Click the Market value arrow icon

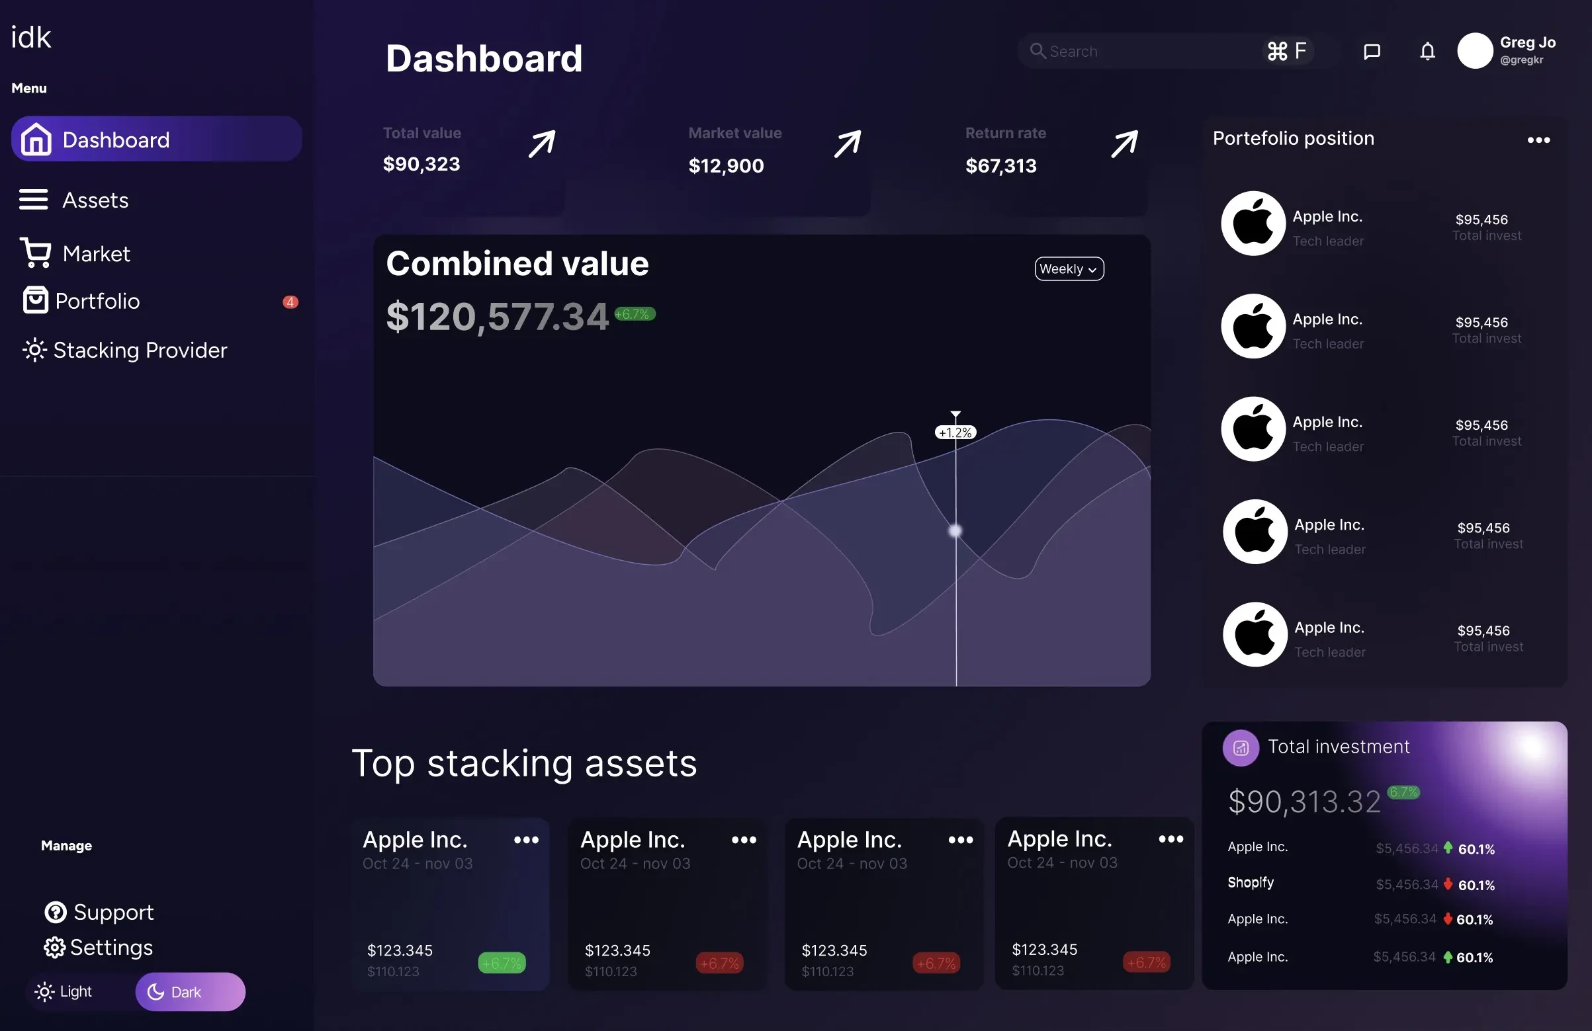point(847,144)
